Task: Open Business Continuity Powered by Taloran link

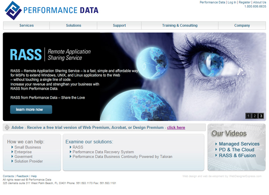Action: click(x=122, y=156)
